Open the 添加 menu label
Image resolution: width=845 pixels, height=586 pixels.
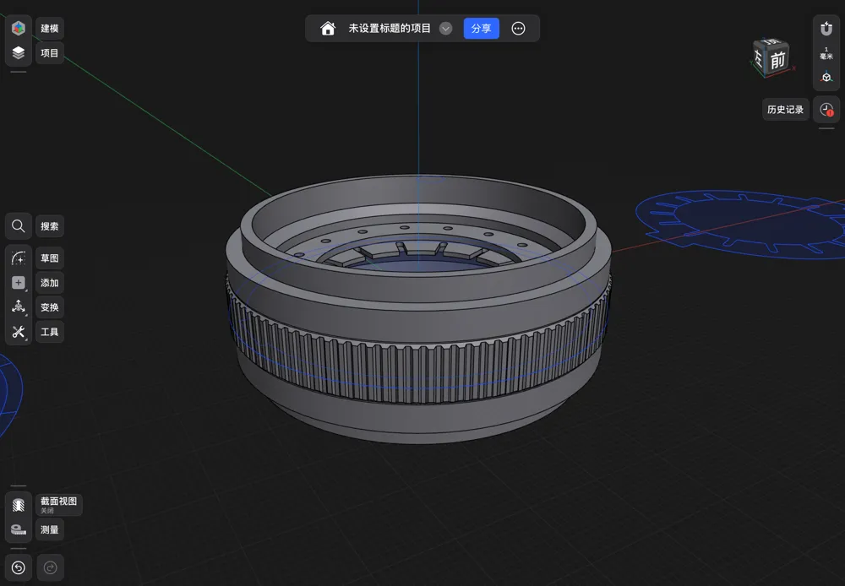coord(50,283)
